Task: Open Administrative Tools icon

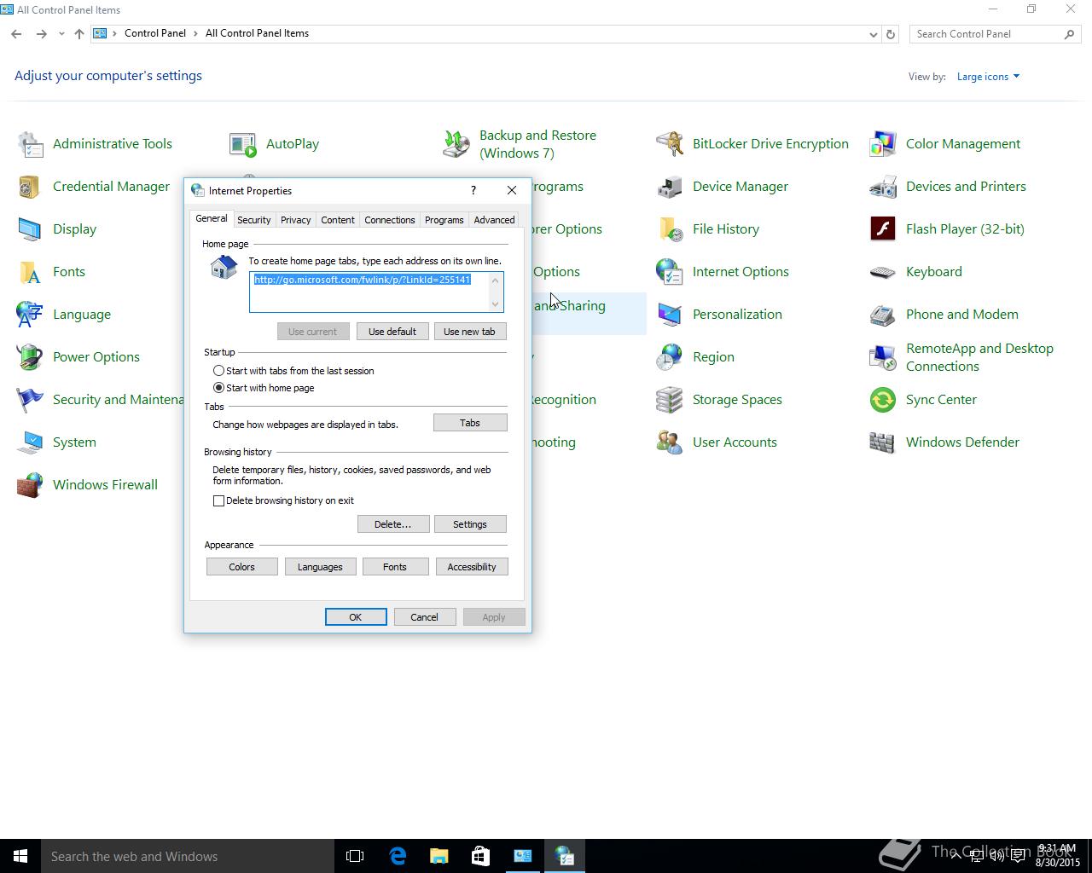Action: 31,144
